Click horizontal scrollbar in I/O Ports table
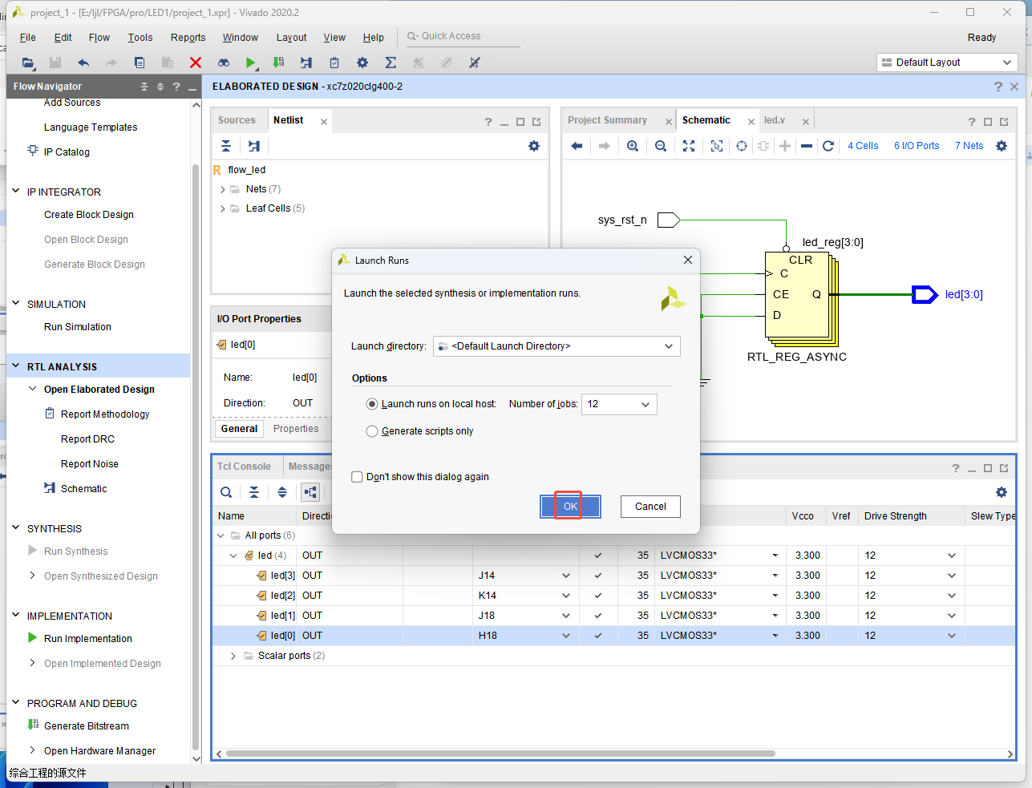Image resolution: width=1032 pixels, height=788 pixels. [501, 754]
